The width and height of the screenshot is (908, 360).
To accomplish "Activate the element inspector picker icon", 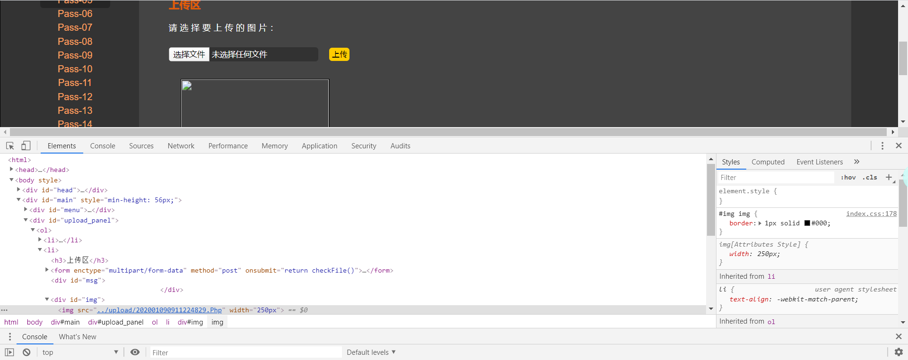I will click(x=10, y=146).
